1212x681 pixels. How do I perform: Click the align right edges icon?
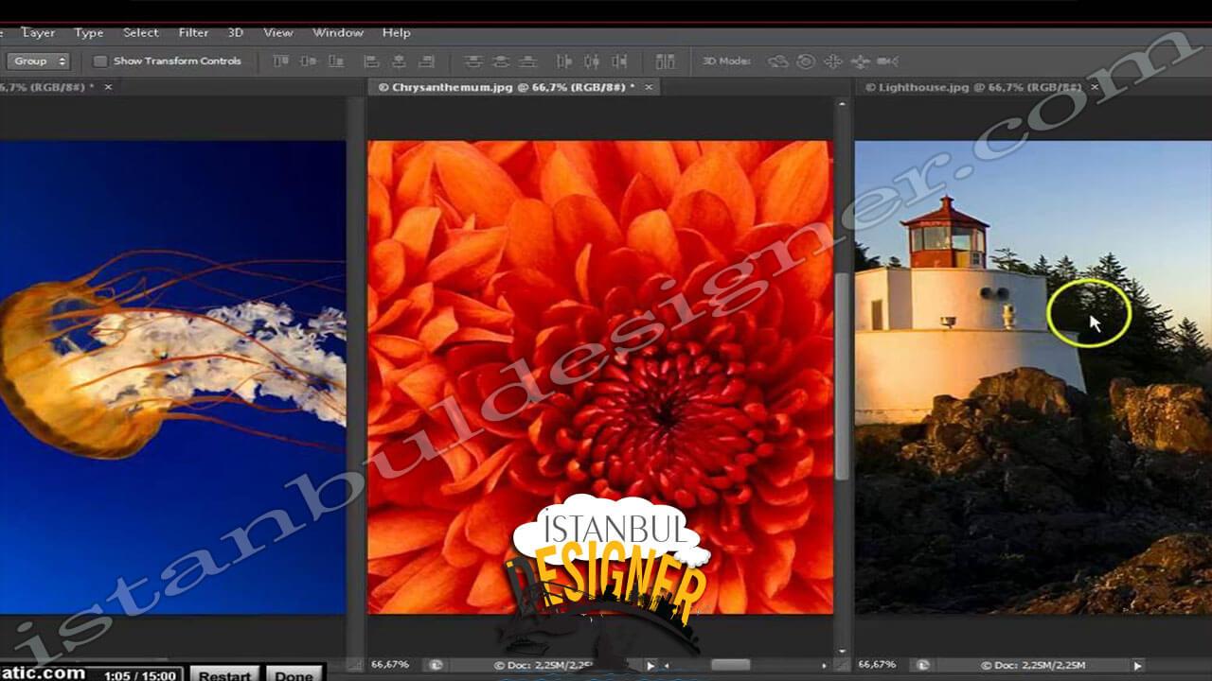click(426, 61)
